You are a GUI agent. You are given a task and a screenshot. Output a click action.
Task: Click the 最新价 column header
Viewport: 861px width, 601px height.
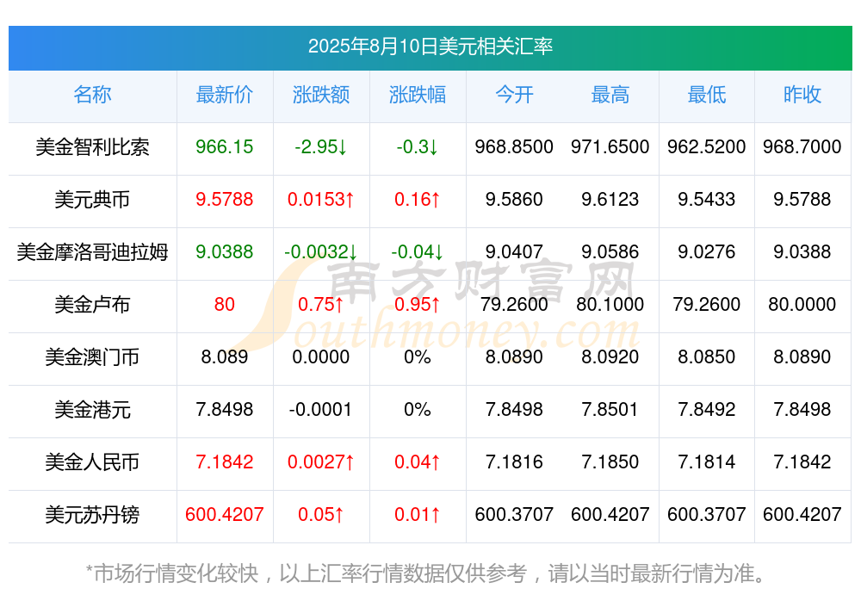[x=225, y=95]
